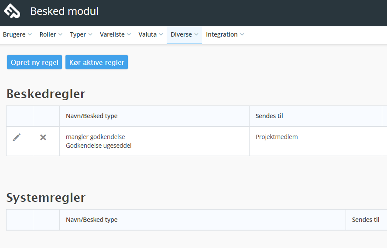
Task: Open the Valuta menu
Action: pos(151,34)
